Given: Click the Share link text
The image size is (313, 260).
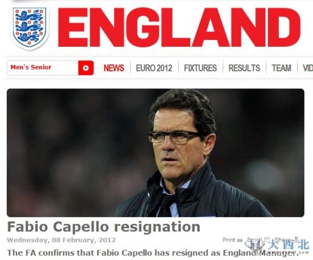Looking at the screenshot, I should (x=283, y=239).
